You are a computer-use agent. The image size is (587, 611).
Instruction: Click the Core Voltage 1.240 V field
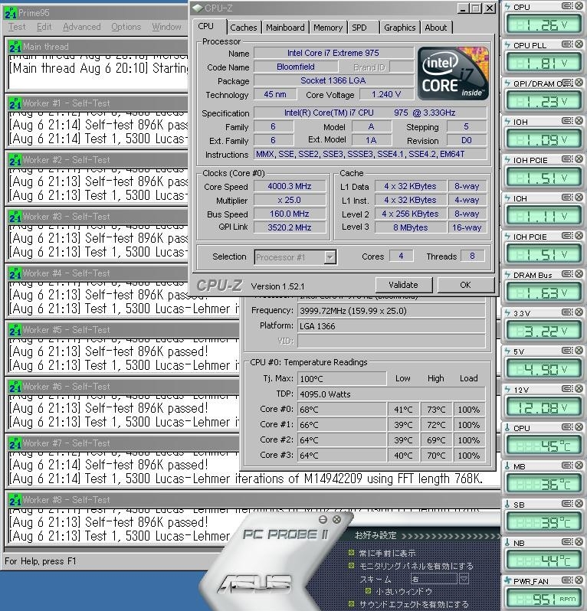(x=386, y=94)
